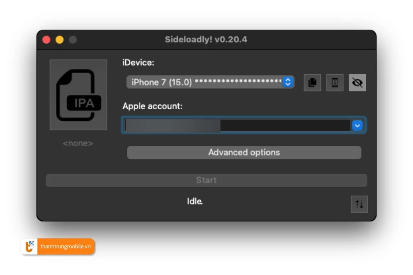Click the Idle status text
Image resolution: width=413 pixels, height=275 pixels.
click(x=195, y=201)
